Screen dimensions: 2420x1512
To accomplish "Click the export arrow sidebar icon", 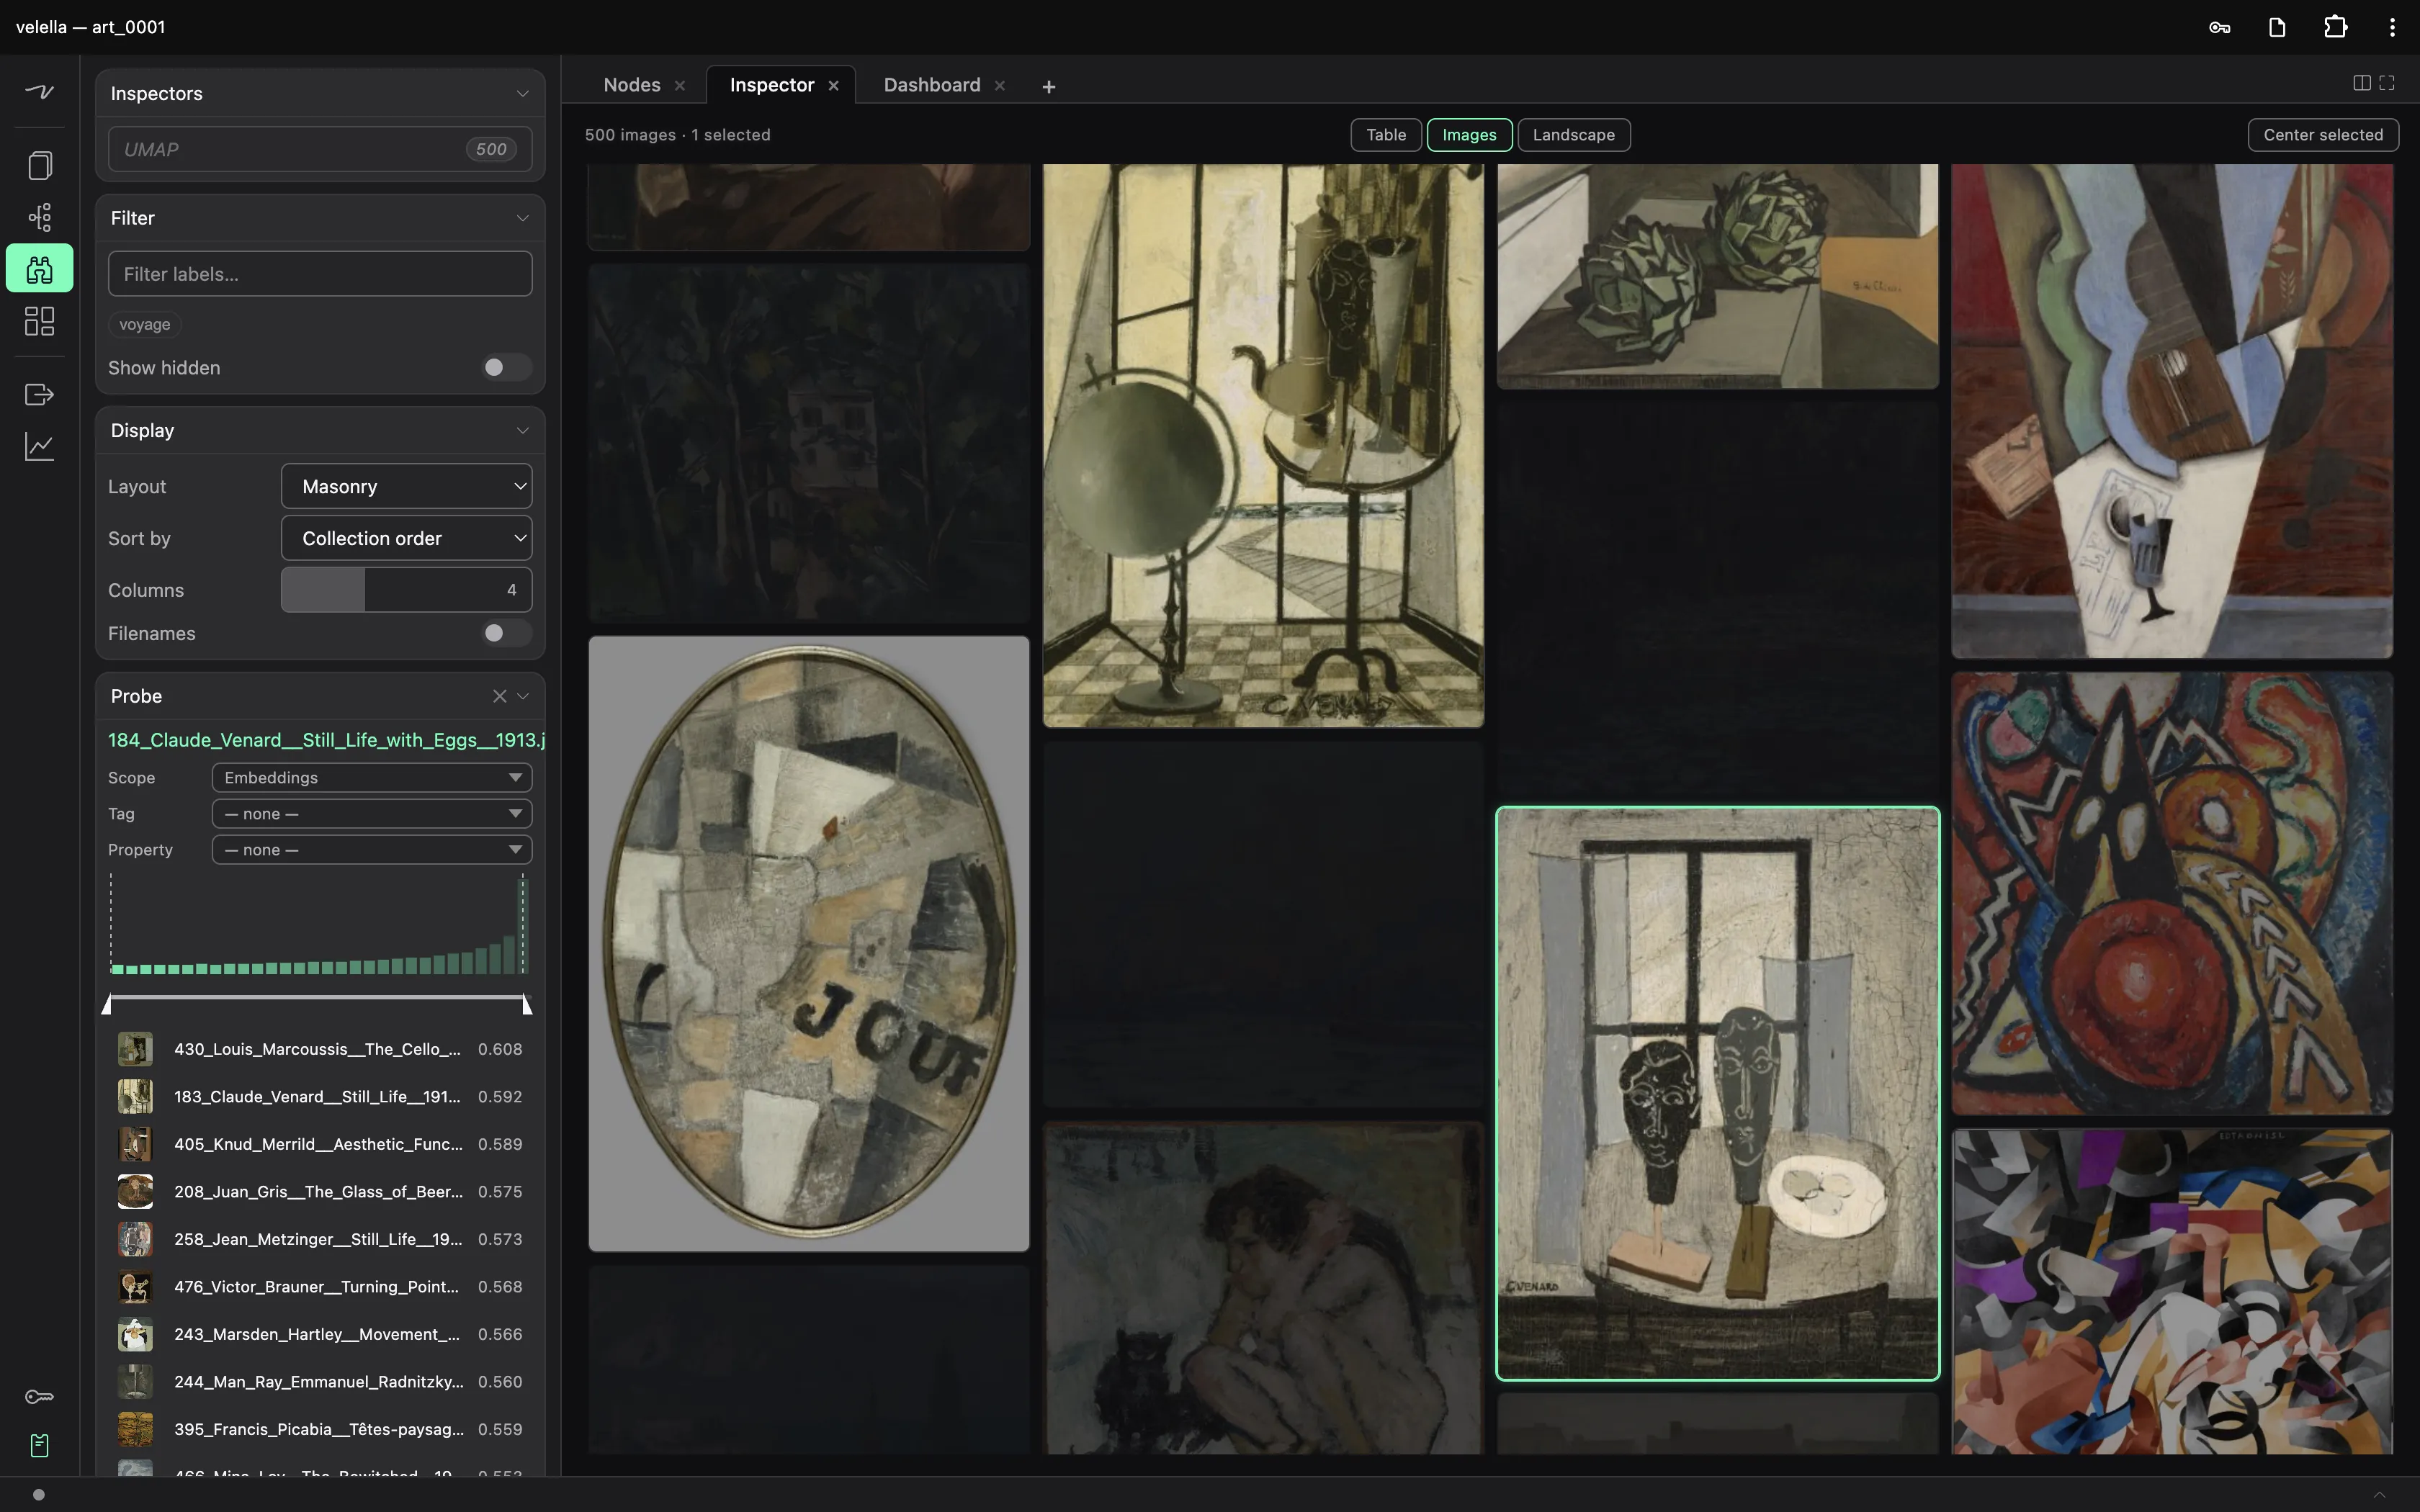I will 39,395.
